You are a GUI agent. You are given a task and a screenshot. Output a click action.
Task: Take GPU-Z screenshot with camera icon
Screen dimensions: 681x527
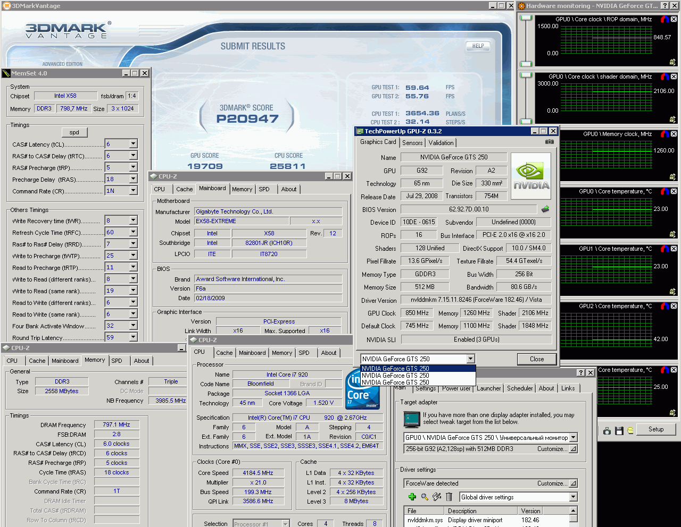tap(550, 142)
